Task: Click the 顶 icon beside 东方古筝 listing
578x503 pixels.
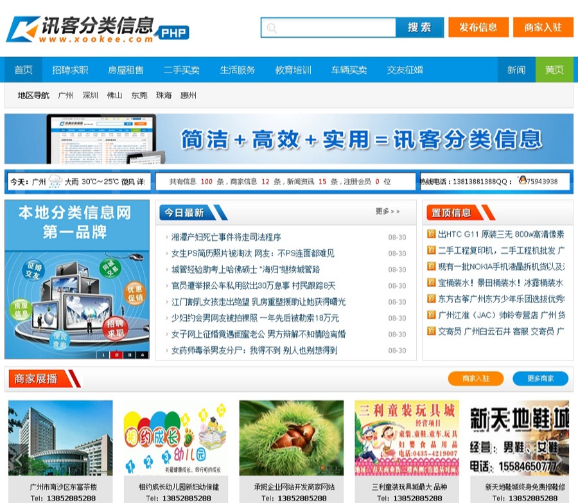Action: 432,299
